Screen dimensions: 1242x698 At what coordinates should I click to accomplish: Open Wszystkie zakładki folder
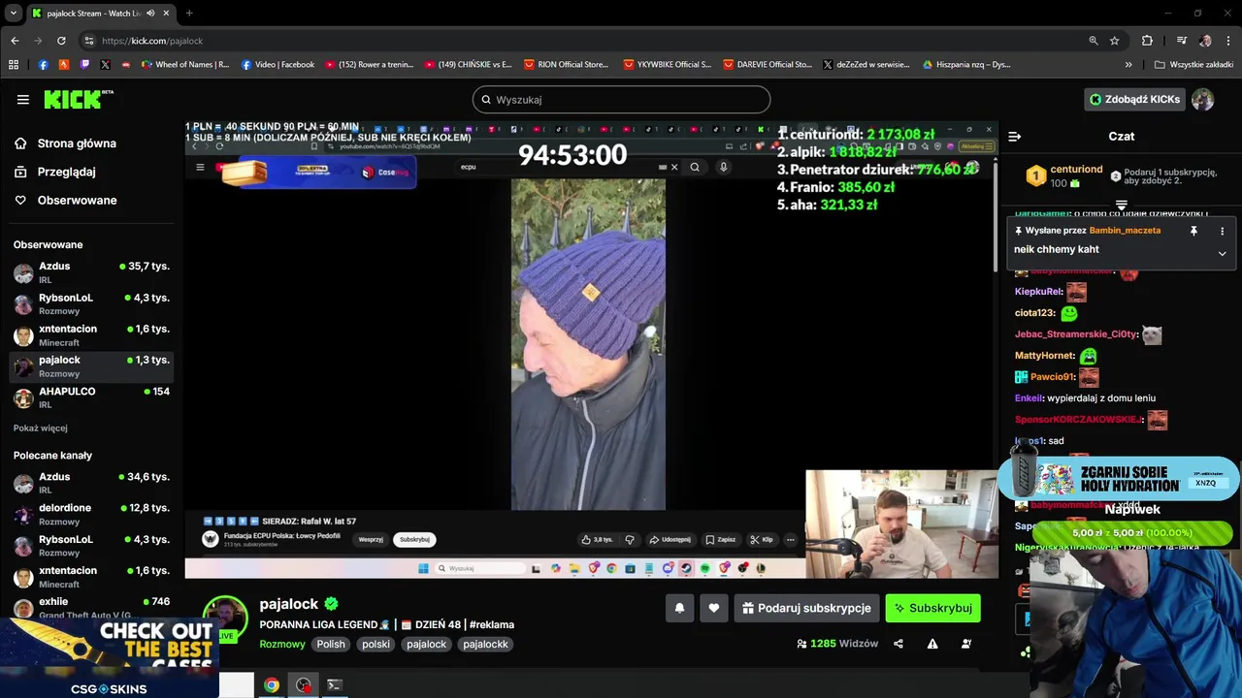pyautogui.click(x=1193, y=65)
